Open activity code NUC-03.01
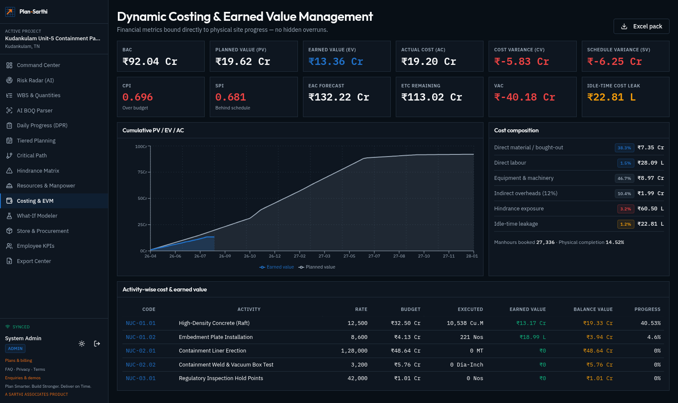678x403 pixels. coord(141,378)
